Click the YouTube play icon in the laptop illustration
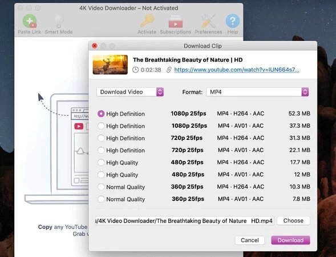 [79, 126]
